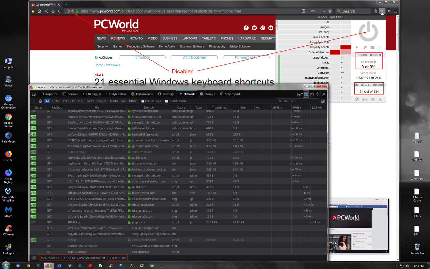Filter network by Images
This screenshot has width=430, height=269.
click(101, 101)
